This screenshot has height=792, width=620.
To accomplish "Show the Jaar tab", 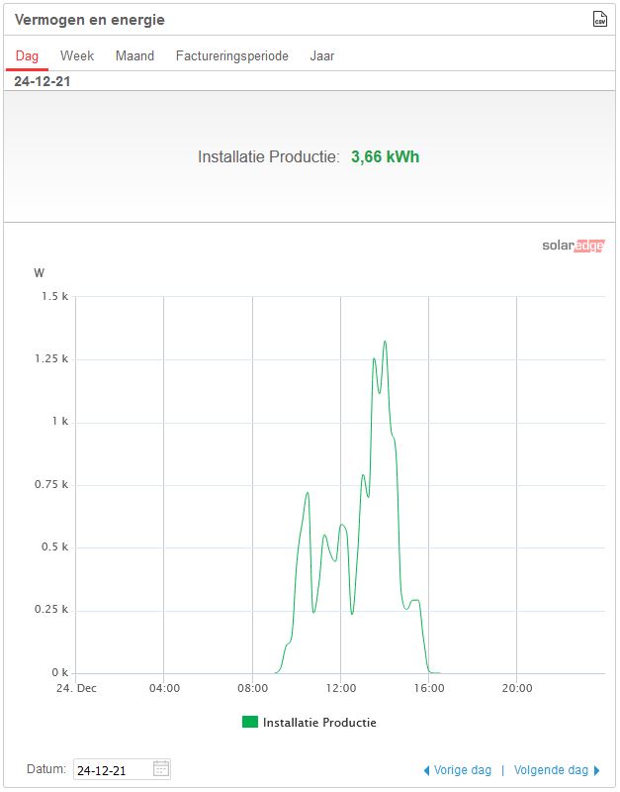I will (x=322, y=56).
